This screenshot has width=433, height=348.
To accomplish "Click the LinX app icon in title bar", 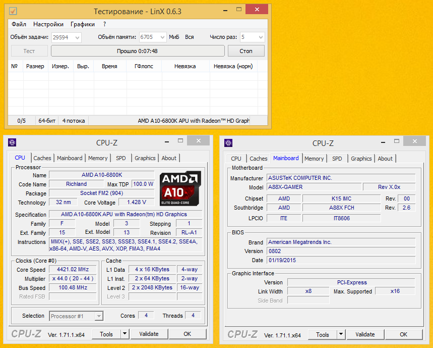I will [13, 11].
